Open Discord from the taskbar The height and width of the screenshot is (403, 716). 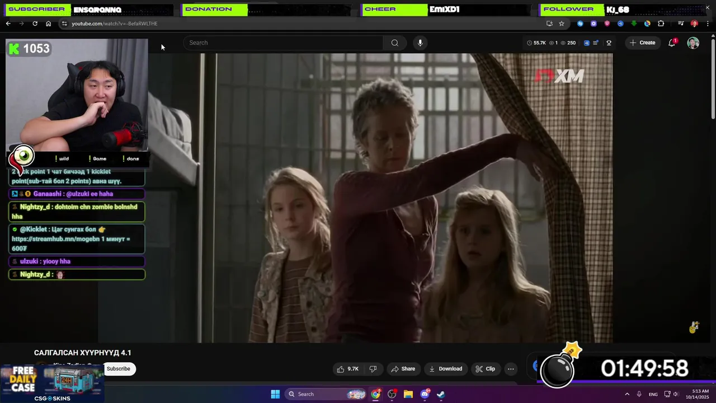425,394
